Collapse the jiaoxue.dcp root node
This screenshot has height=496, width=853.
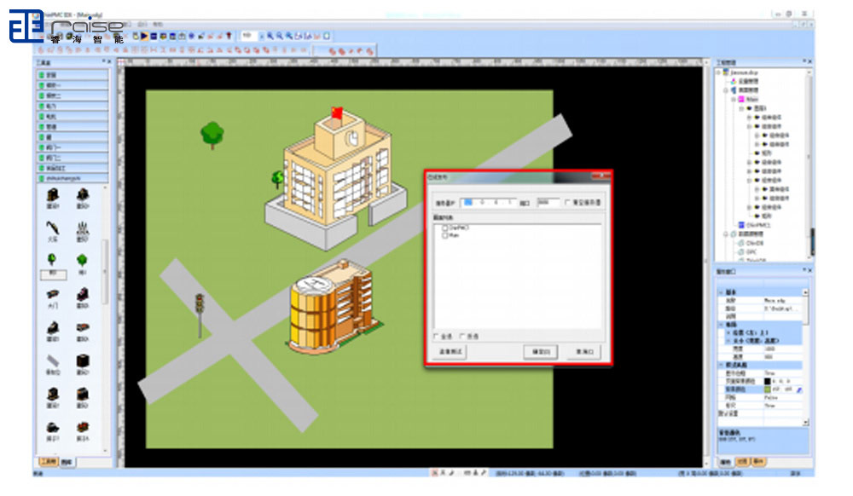(x=719, y=72)
